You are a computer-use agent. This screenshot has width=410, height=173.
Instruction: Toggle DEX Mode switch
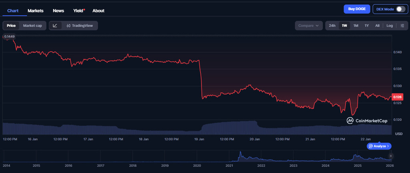point(400,9)
